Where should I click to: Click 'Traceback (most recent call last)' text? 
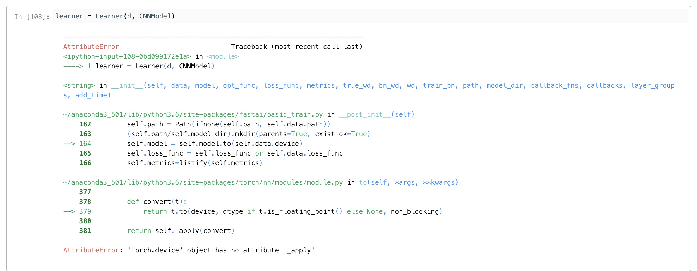point(297,47)
